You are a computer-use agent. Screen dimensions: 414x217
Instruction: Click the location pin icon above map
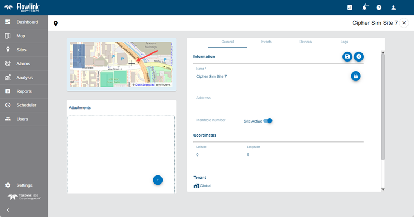pyautogui.click(x=56, y=24)
